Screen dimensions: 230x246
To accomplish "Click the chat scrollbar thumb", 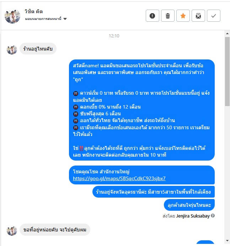I will tap(228, 72).
